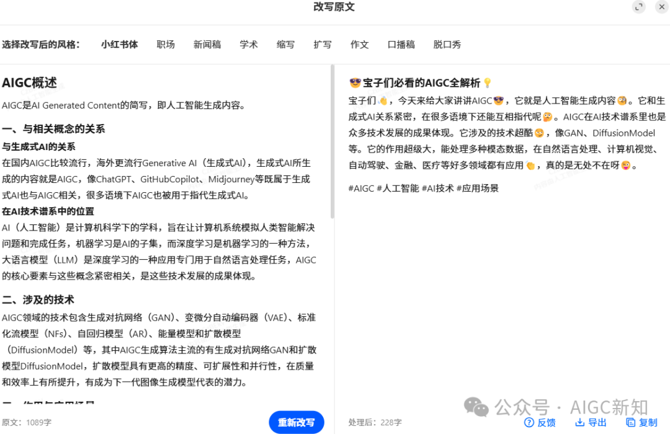Click the original text panel scrollbar
The width and height of the screenshot is (670, 434).
pyautogui.click(x=333, y=141)
